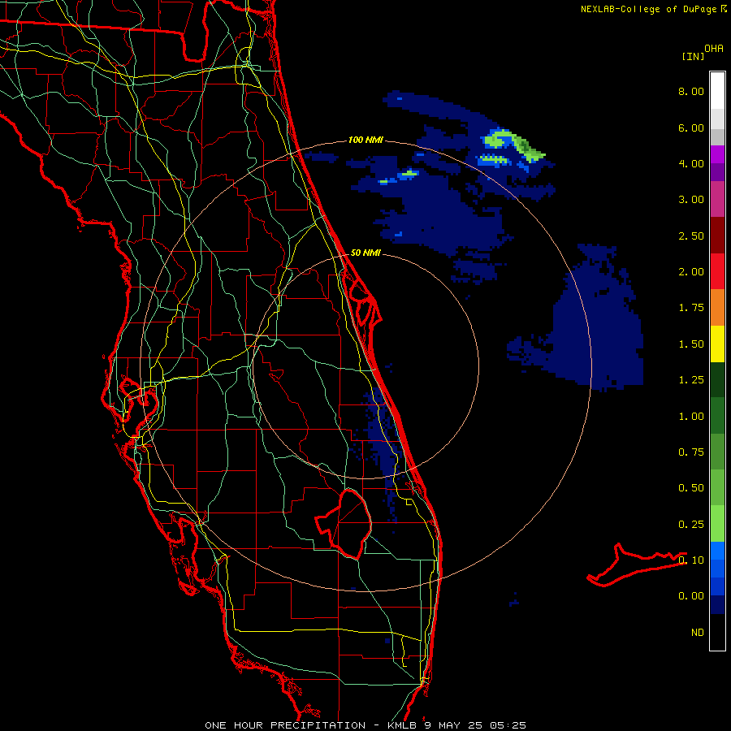
Task: Click the ONE HOUR PRECIPITATION title text
Action: point(285,725)
